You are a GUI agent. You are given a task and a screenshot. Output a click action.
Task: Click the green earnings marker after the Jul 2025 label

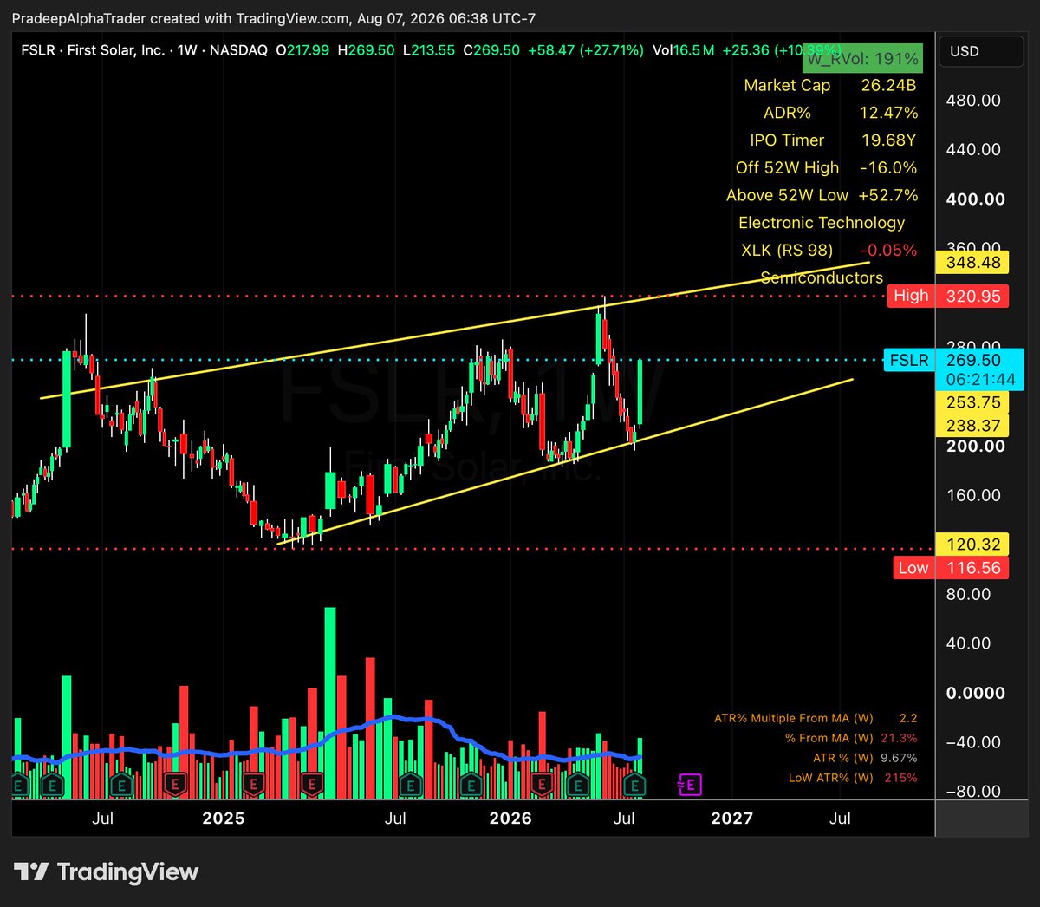tap(410, 786)
